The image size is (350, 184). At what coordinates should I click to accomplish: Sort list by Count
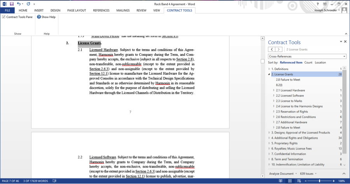308,62
